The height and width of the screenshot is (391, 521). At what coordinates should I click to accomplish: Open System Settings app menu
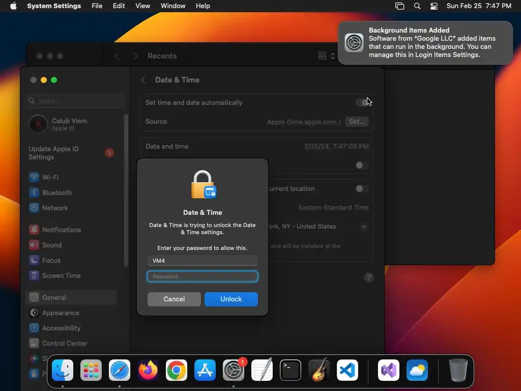[x=54, y=6]
